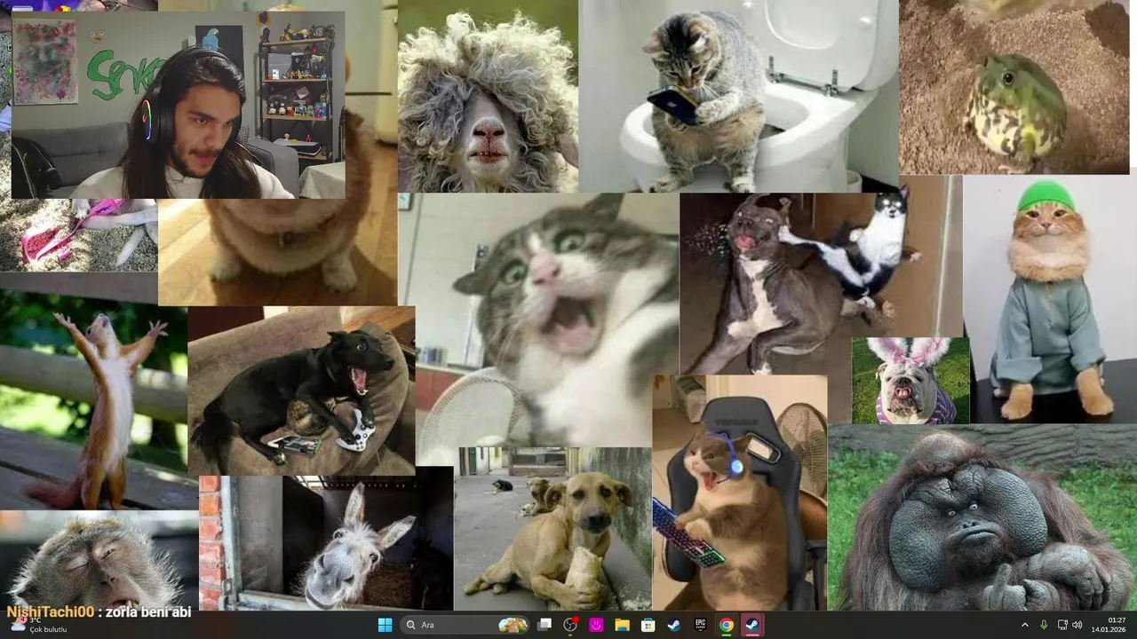
Task: Click the donkey picture
Action: pyautogui.click(x=326, y=543)
